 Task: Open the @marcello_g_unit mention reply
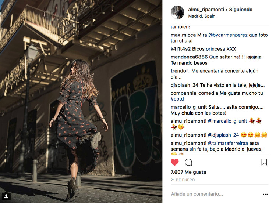[x=227, y=121]
